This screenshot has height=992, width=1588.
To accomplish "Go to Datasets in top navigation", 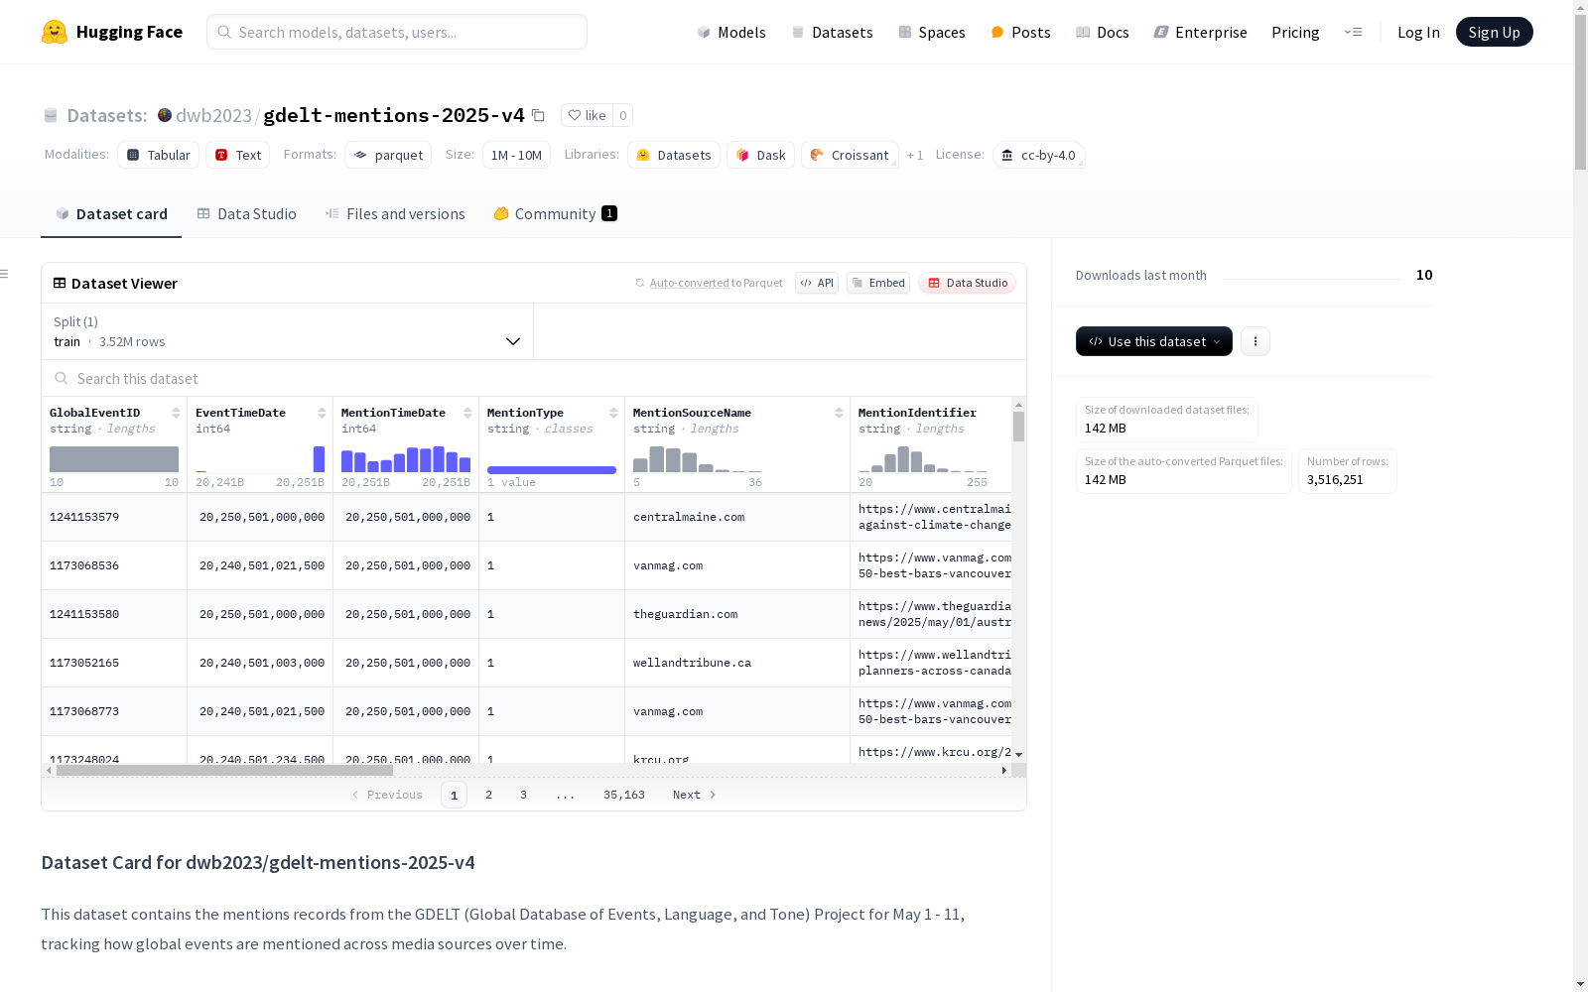I will [x=832, y=32].
